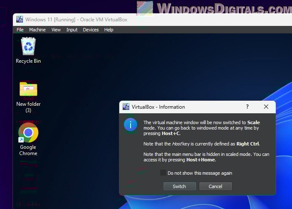Click the Google Chrome label text
Image resolution: width=292 pixels, height=209 pixels.
pos(28,150)
